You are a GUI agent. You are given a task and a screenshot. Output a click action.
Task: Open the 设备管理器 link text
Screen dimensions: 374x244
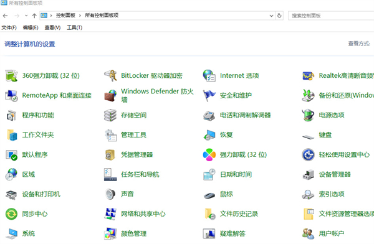pyautogui.click(x=335, y=174)
